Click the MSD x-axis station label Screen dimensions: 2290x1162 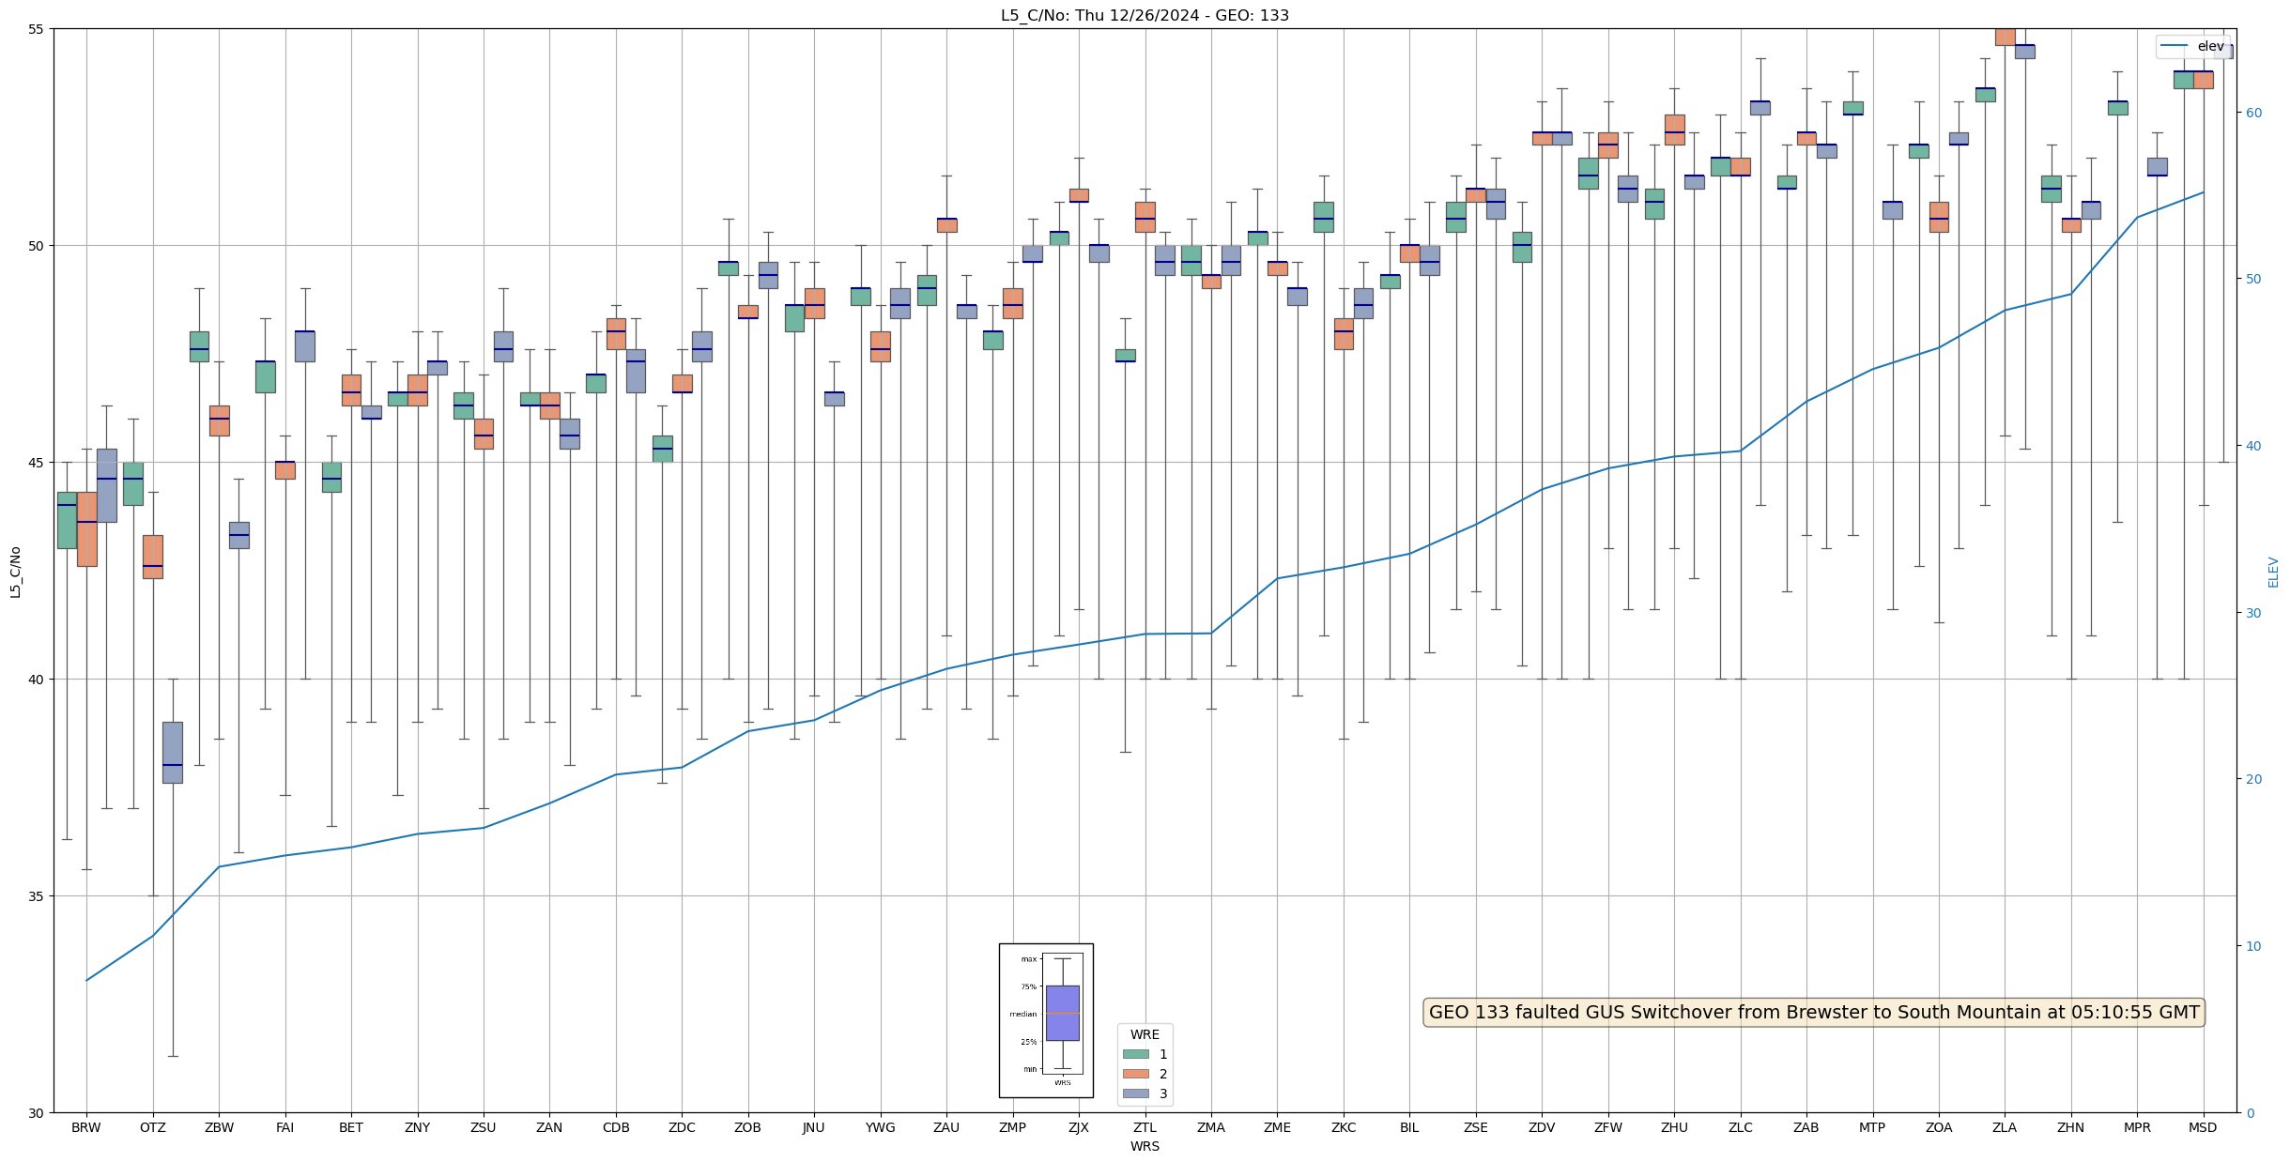pyautogui.click(x=2203, y=1127)
